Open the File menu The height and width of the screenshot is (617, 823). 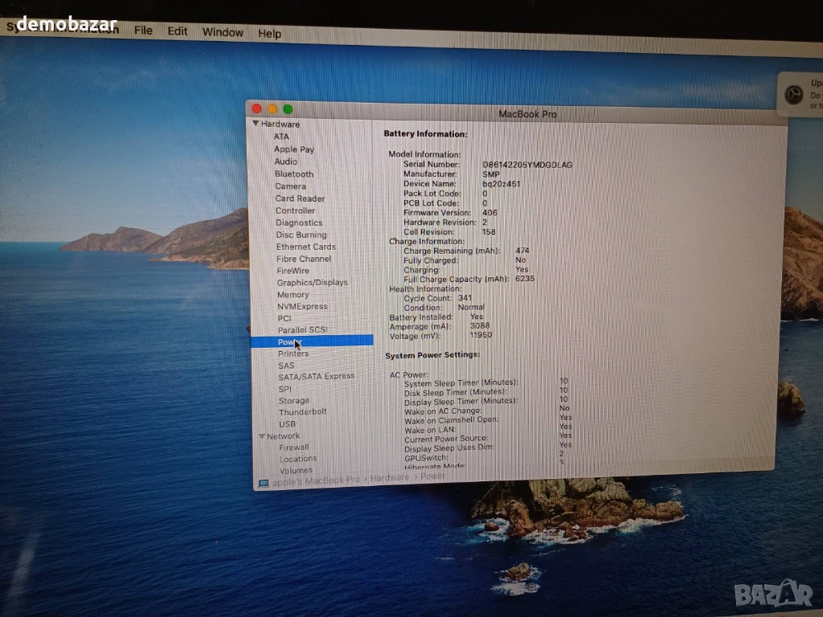[143, 31]
